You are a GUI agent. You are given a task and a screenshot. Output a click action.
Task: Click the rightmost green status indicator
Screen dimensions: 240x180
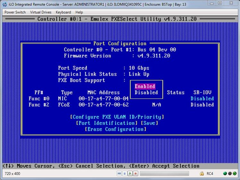[234, 174]
